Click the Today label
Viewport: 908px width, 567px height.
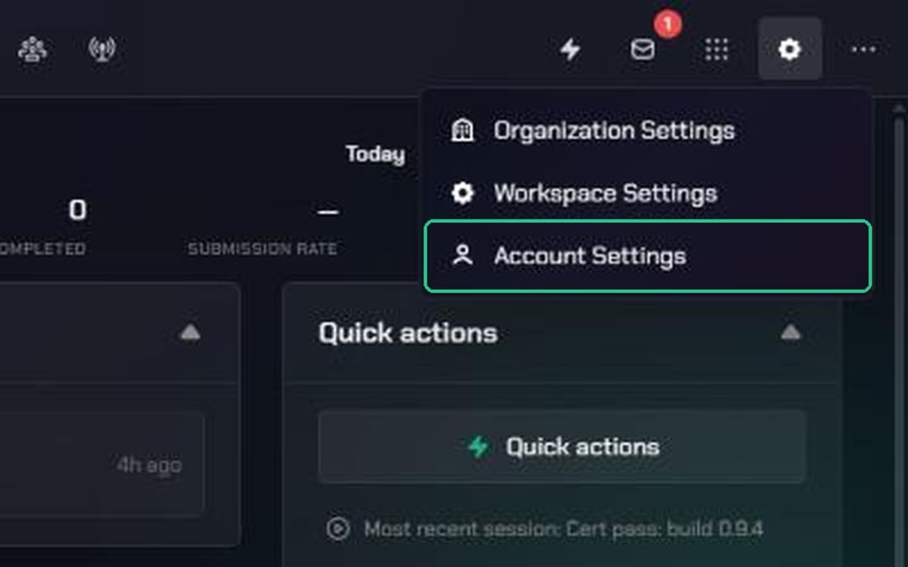pos(375,154)
